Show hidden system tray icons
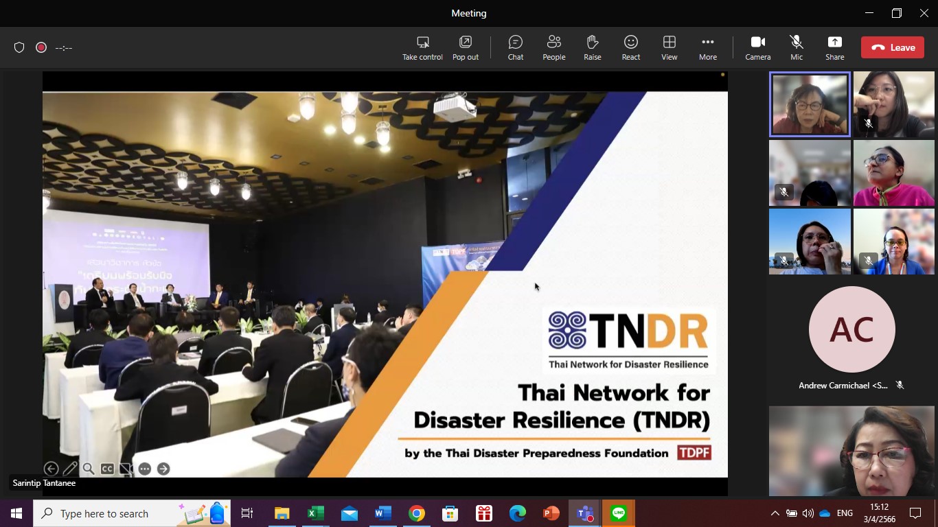The width and height of the screenshot is (938, 527). pos(775,513)
